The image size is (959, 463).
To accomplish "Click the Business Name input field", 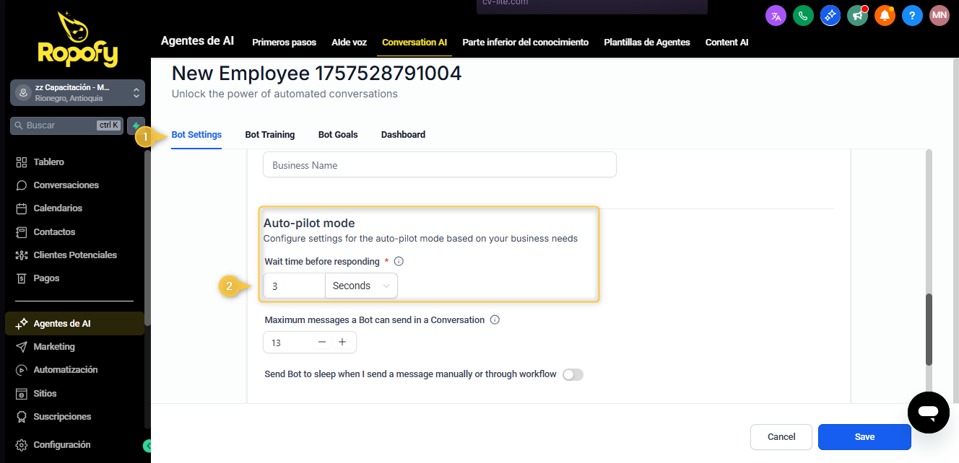I will tap(439, 165).
